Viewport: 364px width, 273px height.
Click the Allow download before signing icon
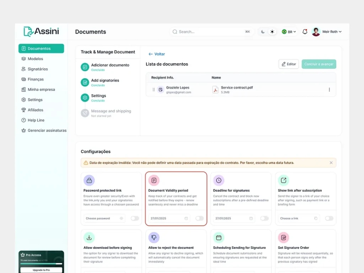tap(89, 238)
